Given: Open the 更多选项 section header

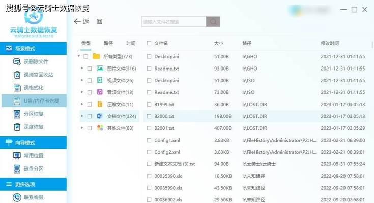Looking at the screenshot, I should (x=34, y=184).
